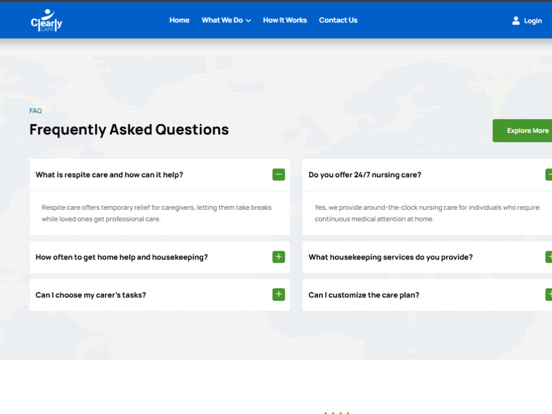Go to the Home menu item
The width and height of the screenshot is (552, 414).
179,20
